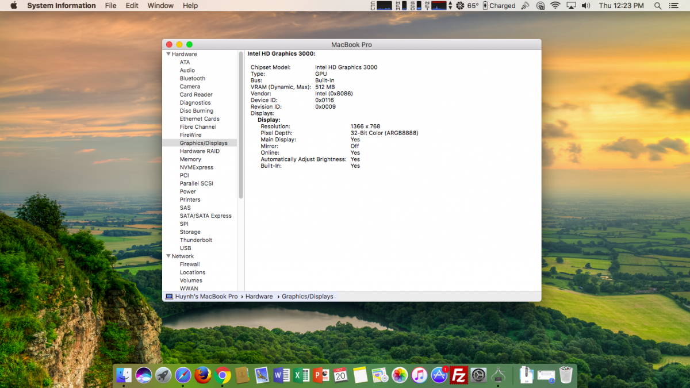Open the iTunes dock icon
Screen dimensions: 690x388
point(420,375)
